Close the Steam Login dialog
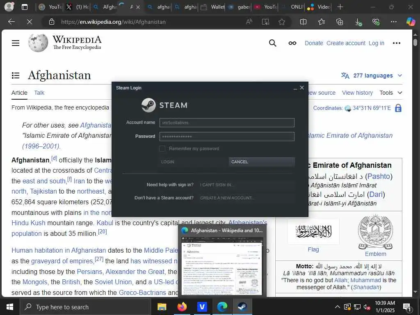The image size is (420, 315). coord(302,88)
